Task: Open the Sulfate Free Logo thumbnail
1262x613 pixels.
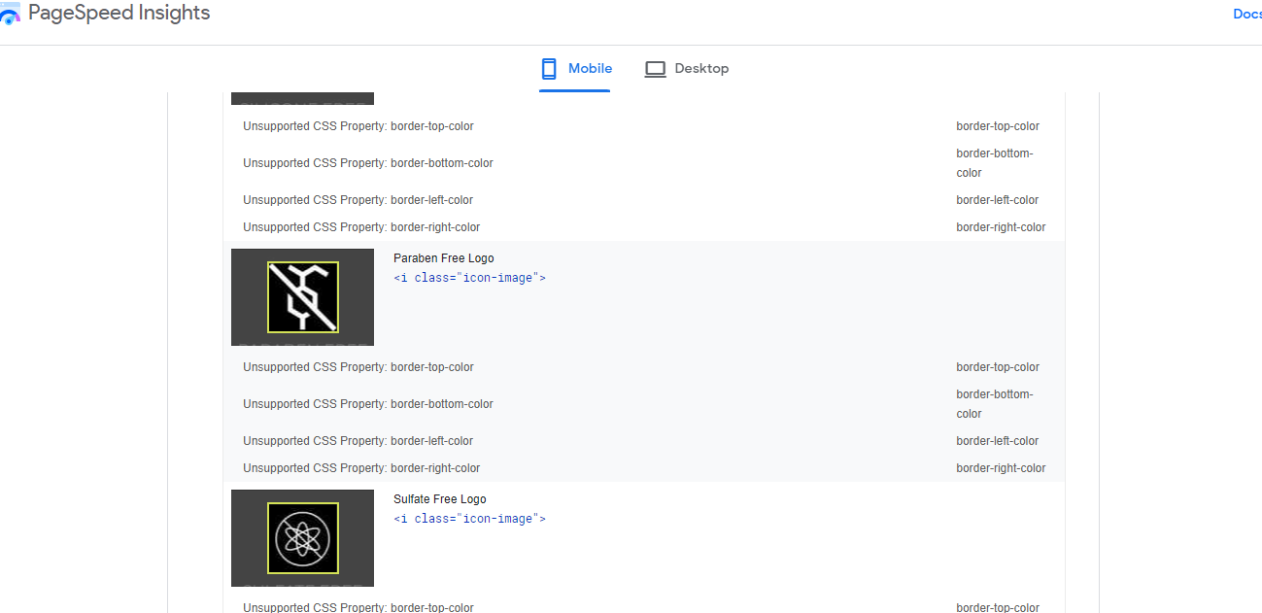Action: pos(302,538)
